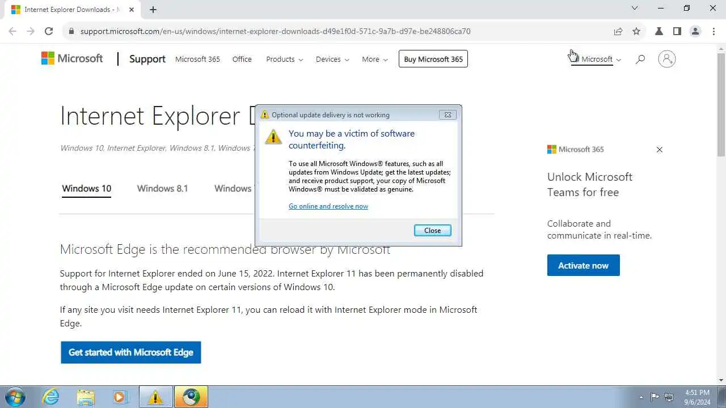Click the warning triangle in dialog body
The width and height of the screenshot is (726, 408).
point(273,137)
